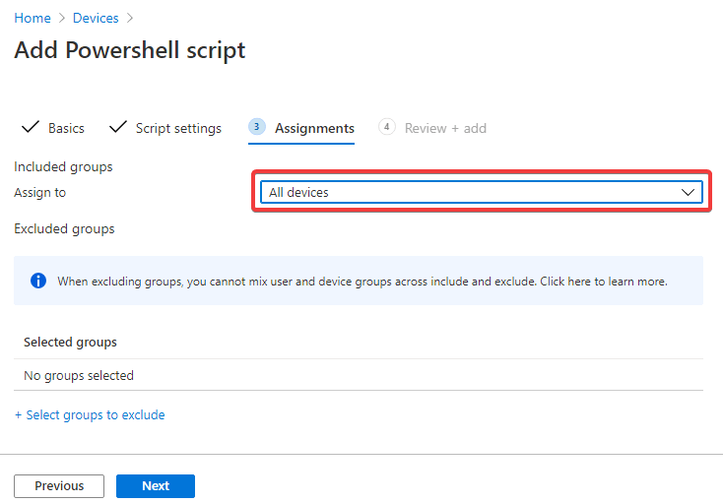Click the step 4 circle icon

tap(387, 127)
